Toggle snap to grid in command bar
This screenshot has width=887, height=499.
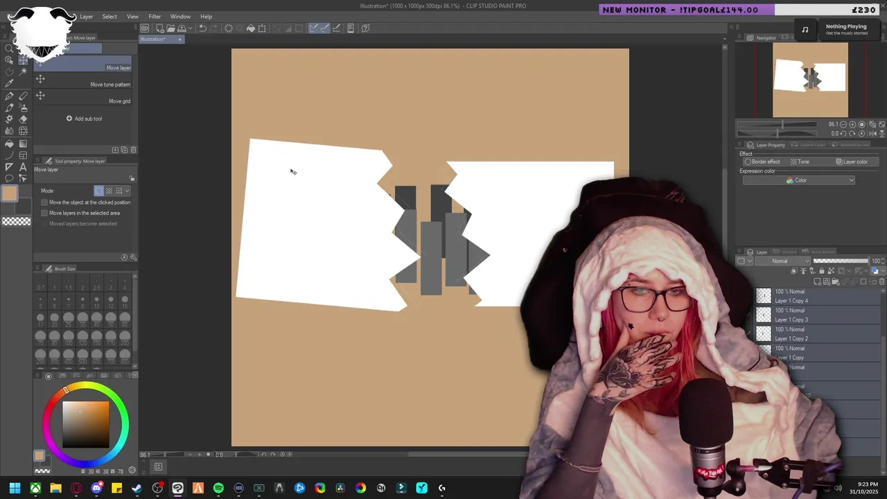337,28
